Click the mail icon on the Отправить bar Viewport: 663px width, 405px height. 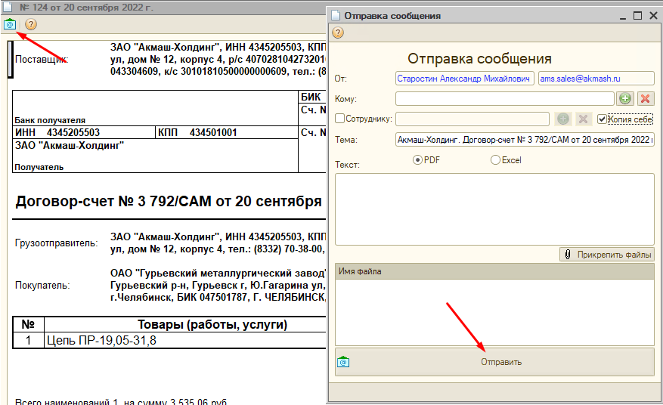[343, 362]
